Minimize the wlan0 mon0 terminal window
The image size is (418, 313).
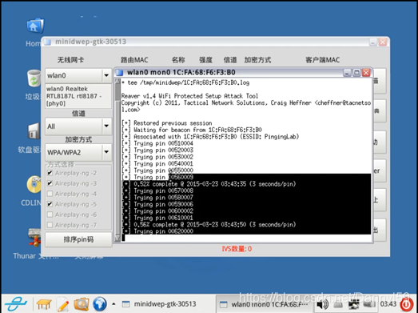347,73
